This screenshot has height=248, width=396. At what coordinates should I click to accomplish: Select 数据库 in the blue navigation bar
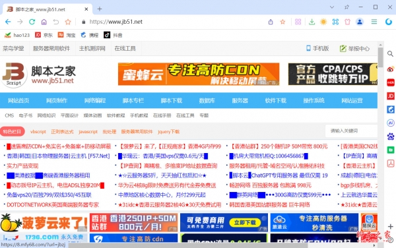[207, 100]
